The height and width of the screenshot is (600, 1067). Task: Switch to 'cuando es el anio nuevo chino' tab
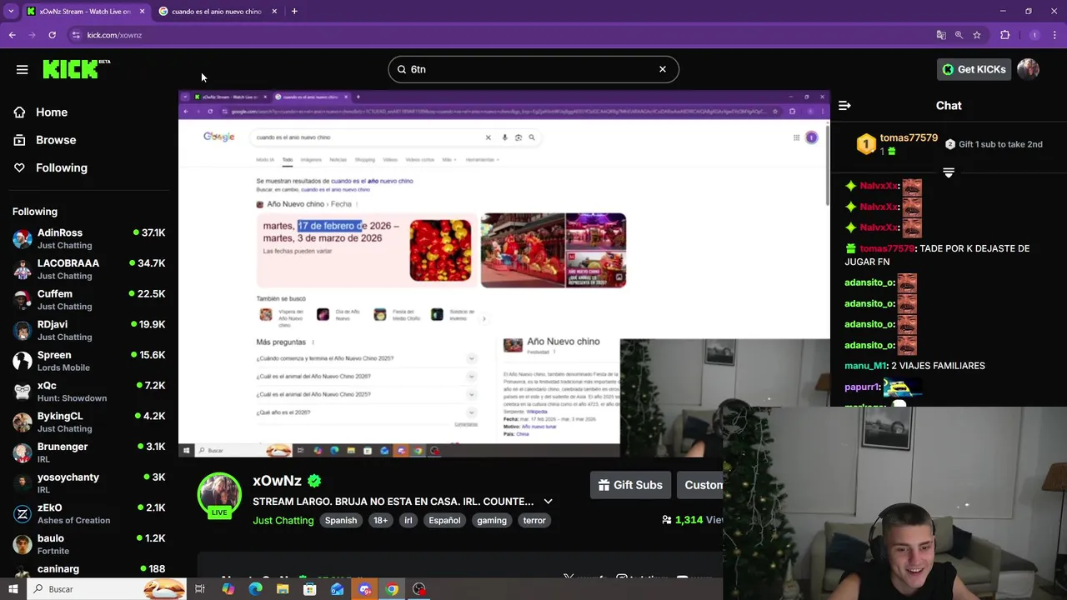pos(218,12)
